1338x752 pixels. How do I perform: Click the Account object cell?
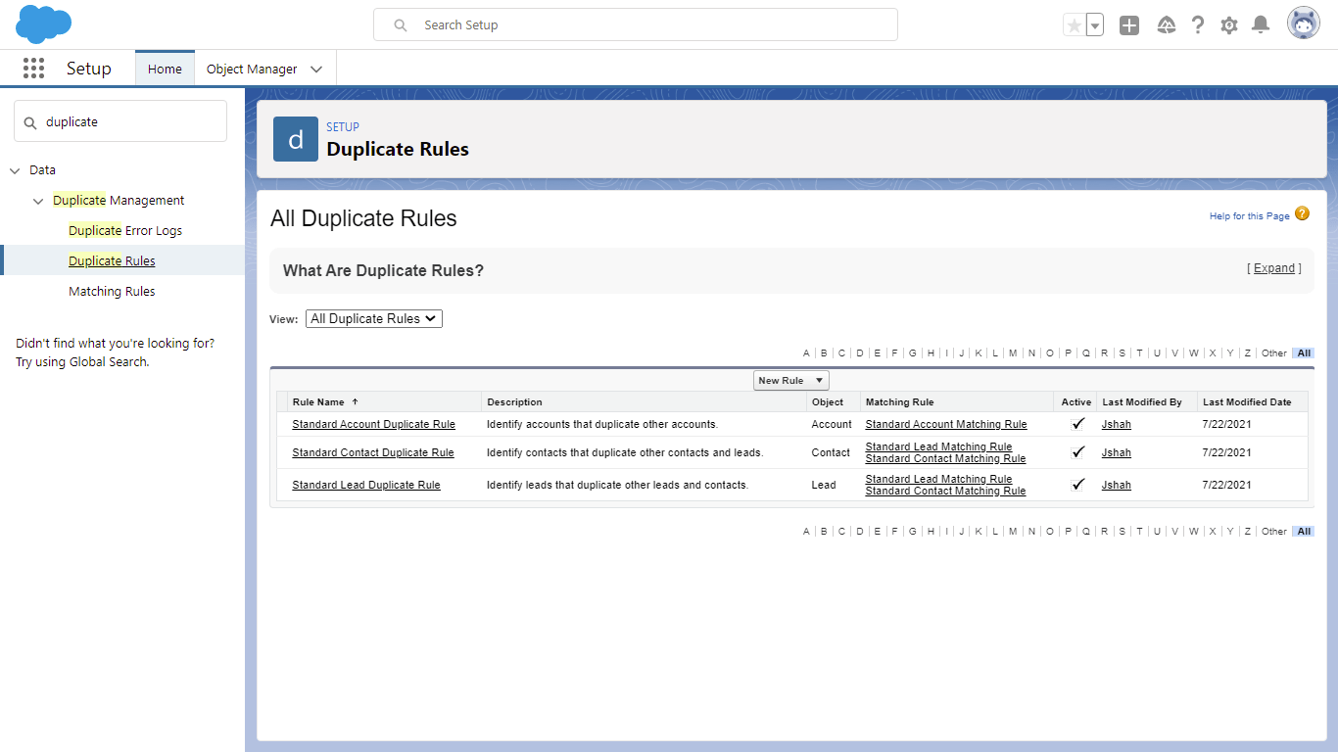click(x=832, y=424)
